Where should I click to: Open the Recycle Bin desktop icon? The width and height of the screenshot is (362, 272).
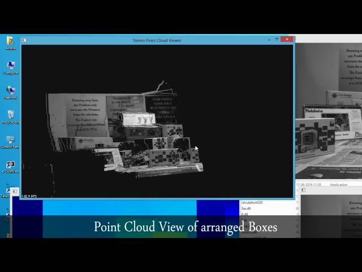pyautogui.click(x=11, y=117)
